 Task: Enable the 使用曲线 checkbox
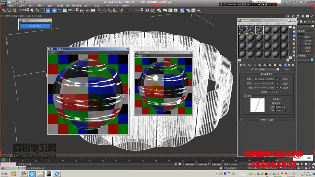271,99
